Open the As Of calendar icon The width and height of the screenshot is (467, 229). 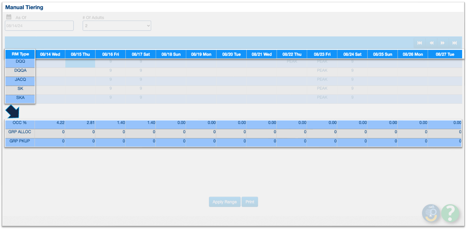pos(9,17)
